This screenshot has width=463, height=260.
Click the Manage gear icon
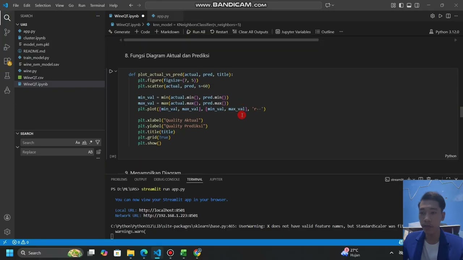point(7,232)
